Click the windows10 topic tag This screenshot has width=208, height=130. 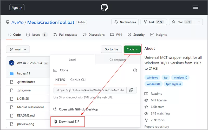click(180, 77)
